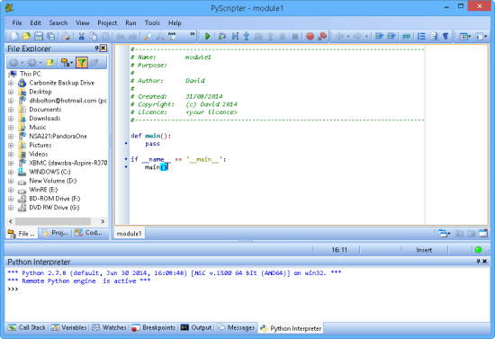The image size is (495, 339).
Task: Expand the Downloads tree node
Action: [11, 119]
